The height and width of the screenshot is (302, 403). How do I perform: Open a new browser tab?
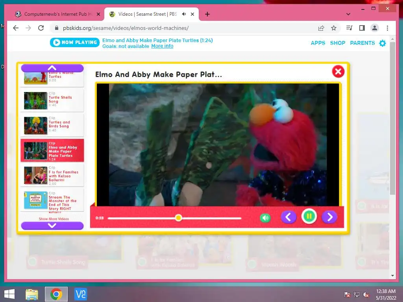[x=207, y=14]
